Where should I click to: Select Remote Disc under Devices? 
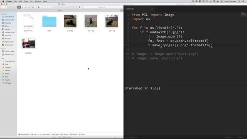(8, 54)
